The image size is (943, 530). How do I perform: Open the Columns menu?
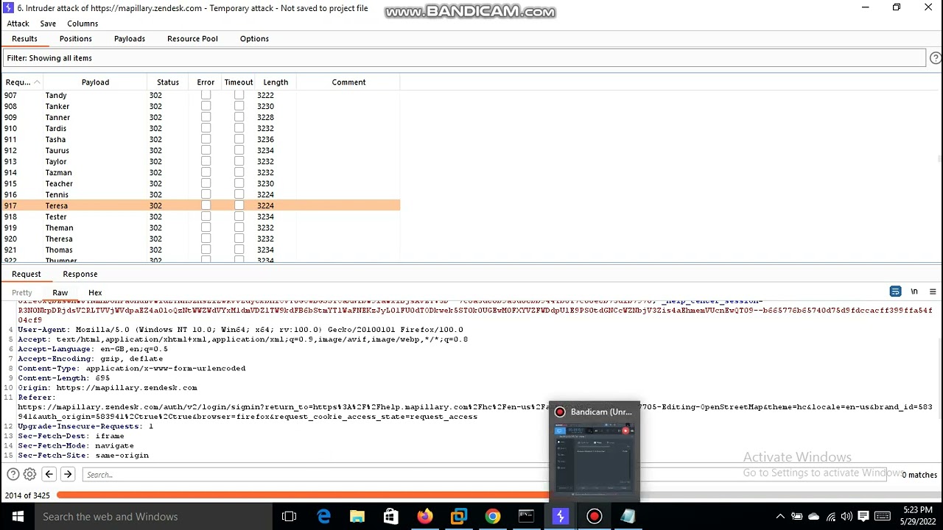point(83,24)
